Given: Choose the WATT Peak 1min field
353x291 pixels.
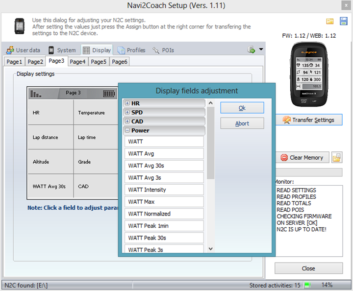Looking at the screenshot, I should (x=164, y=226).
